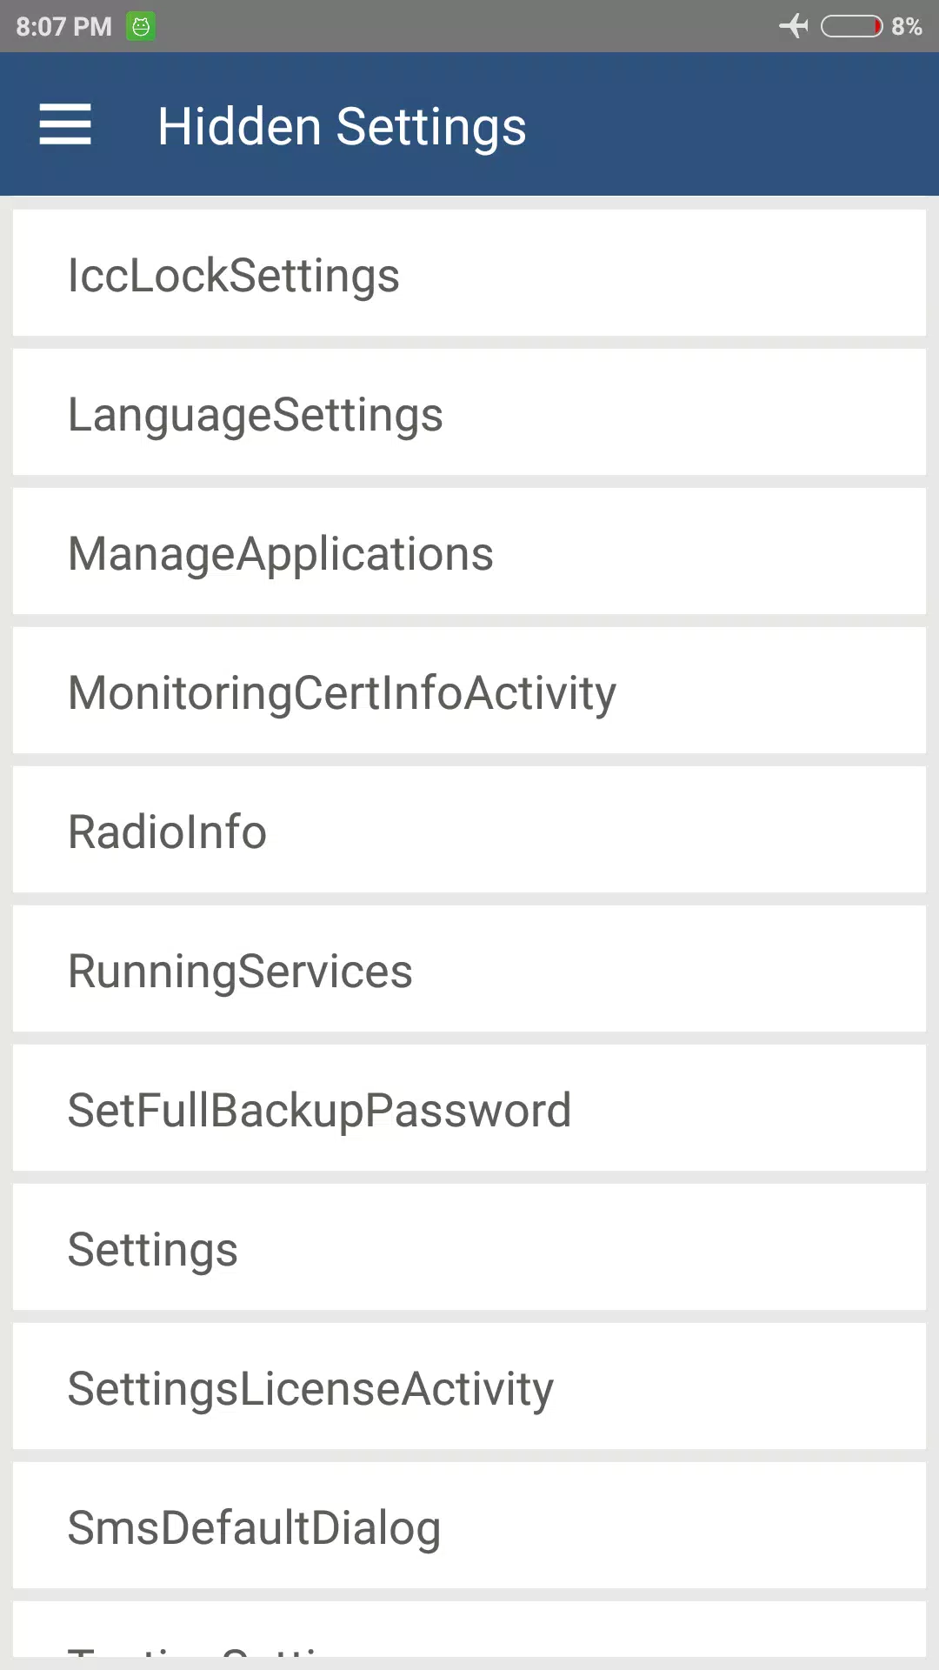Open LanguageSettings entry
The height and width of the screenshot is (1670, 939).
coord(469,412)
